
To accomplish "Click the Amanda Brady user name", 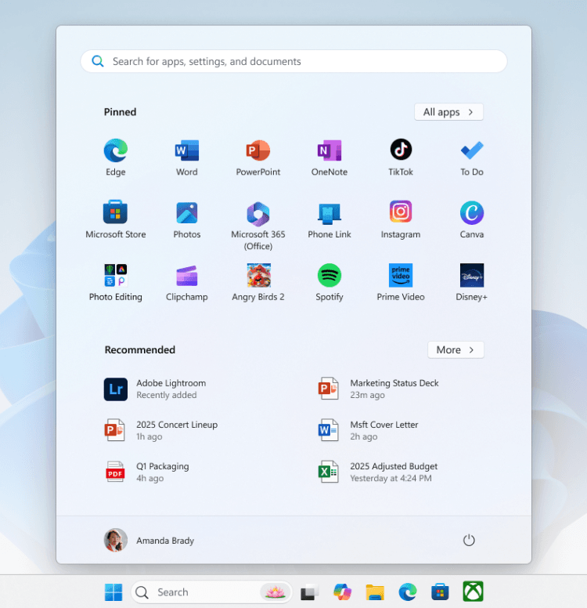I will [x=165, y=541].
